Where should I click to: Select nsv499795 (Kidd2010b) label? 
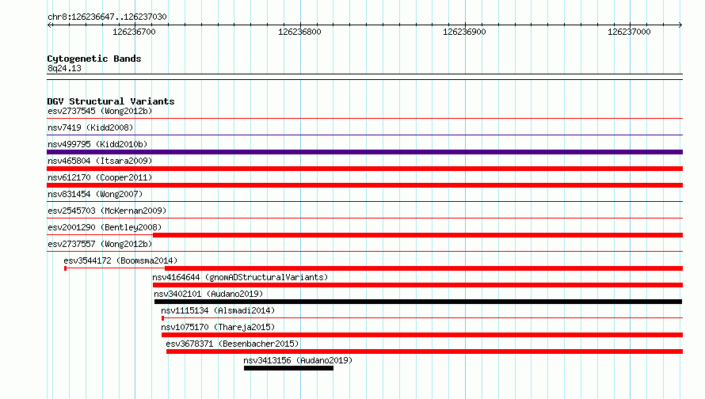click(x=97, y=144)
